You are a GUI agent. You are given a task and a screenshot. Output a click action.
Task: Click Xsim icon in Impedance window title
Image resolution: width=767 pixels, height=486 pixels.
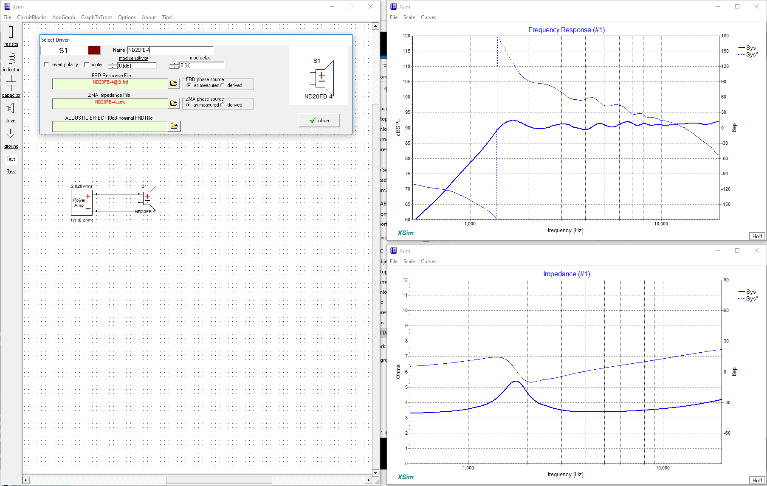pos(393,250)
